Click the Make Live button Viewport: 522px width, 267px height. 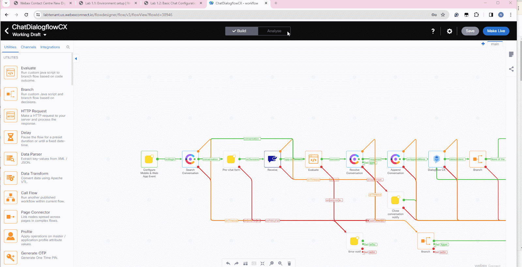(x=496, y=31)
